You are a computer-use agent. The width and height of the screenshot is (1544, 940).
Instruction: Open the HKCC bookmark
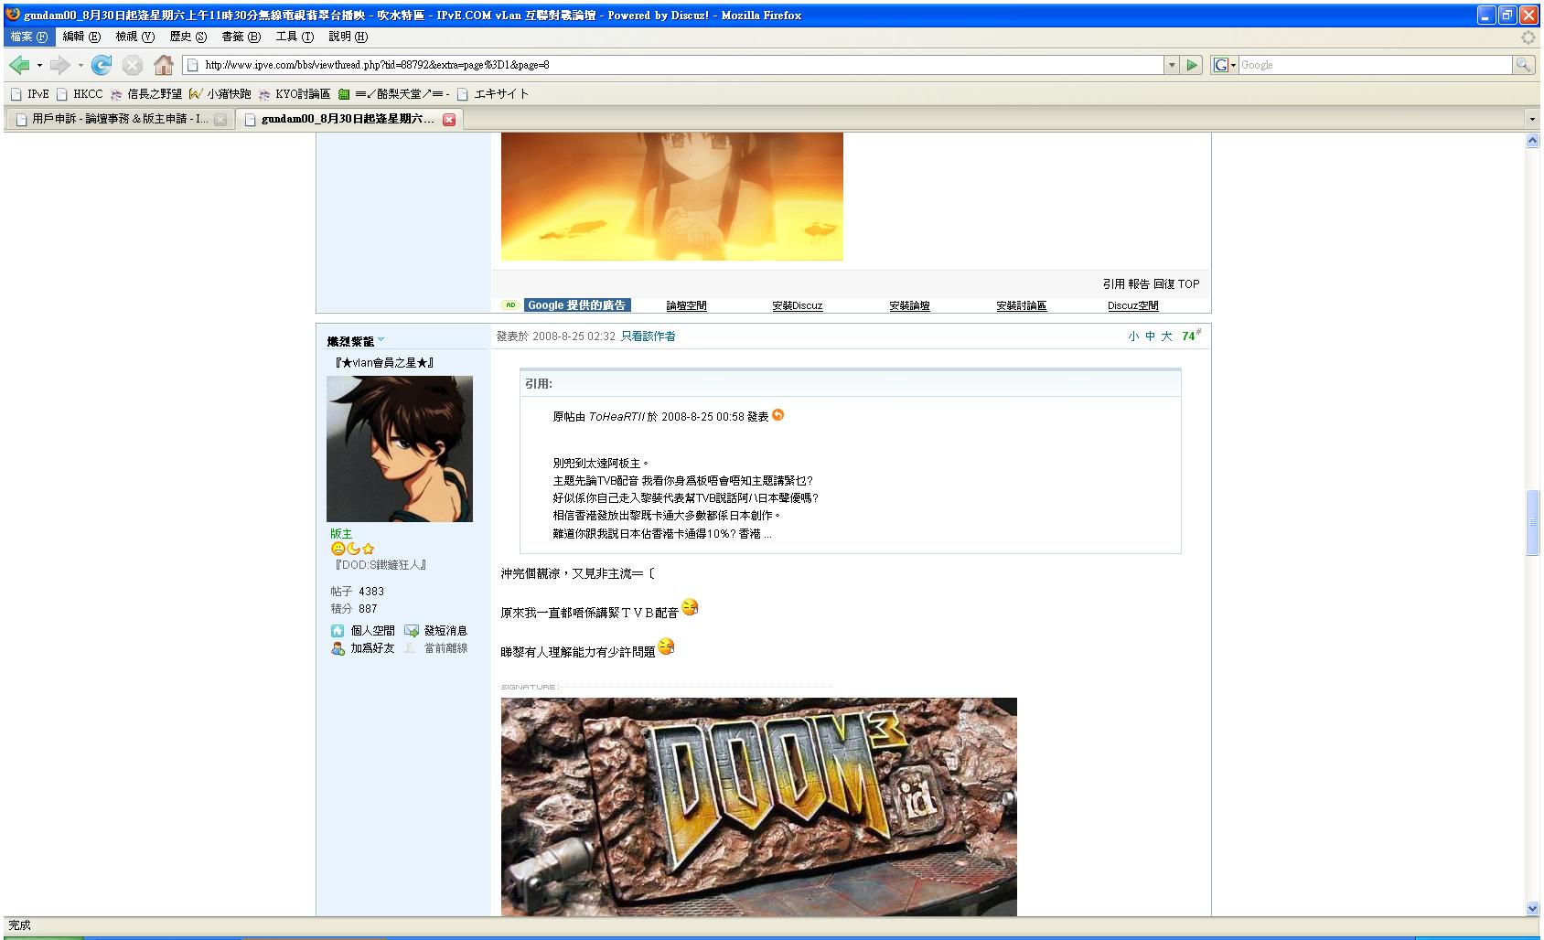coord(80,93)
